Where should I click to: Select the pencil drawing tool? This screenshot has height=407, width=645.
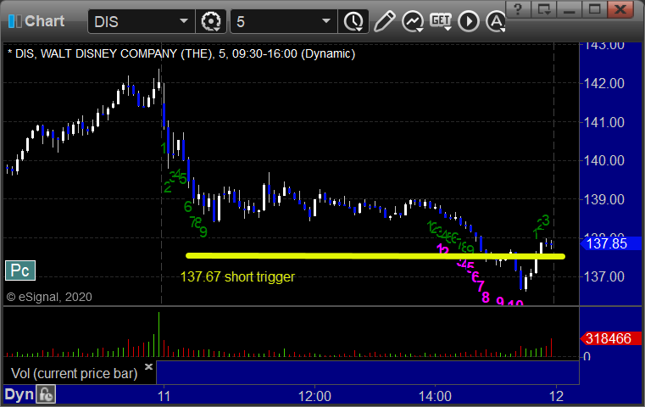[x=384, y=21]
